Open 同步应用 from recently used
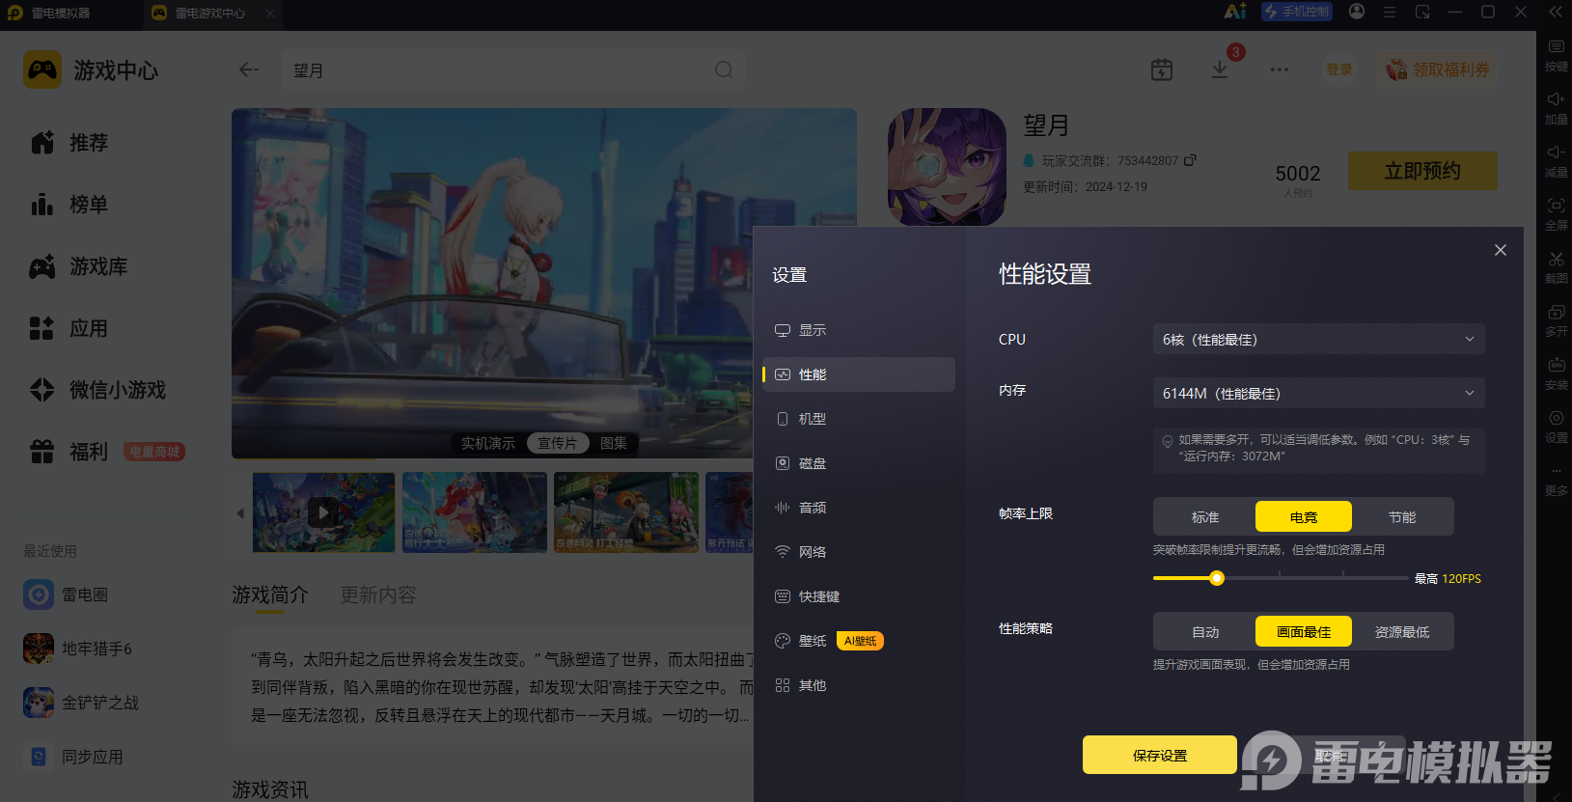The height and width of the screenshot is (802, 1572). (73, 757)
